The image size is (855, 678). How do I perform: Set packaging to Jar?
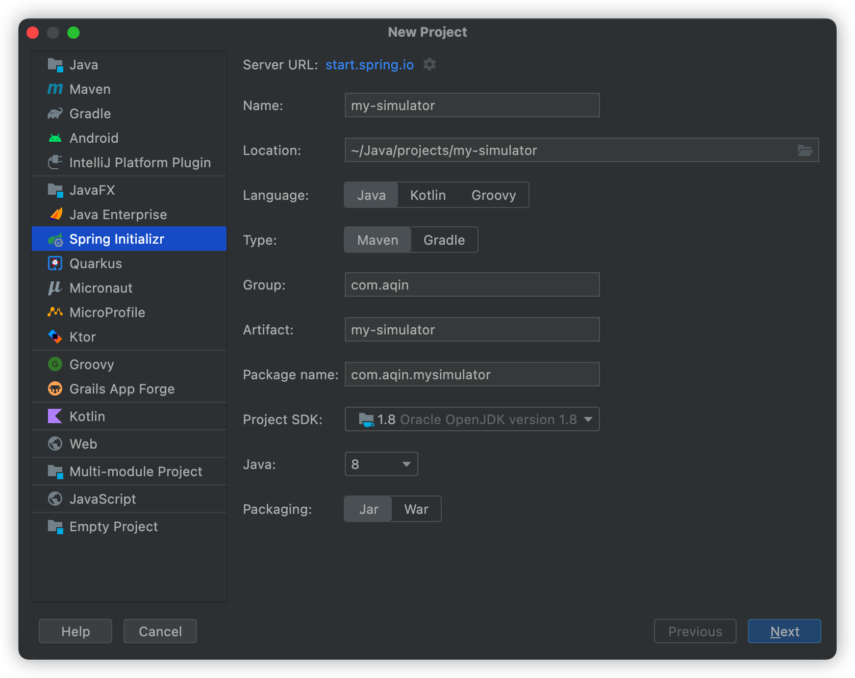point(368,509)
